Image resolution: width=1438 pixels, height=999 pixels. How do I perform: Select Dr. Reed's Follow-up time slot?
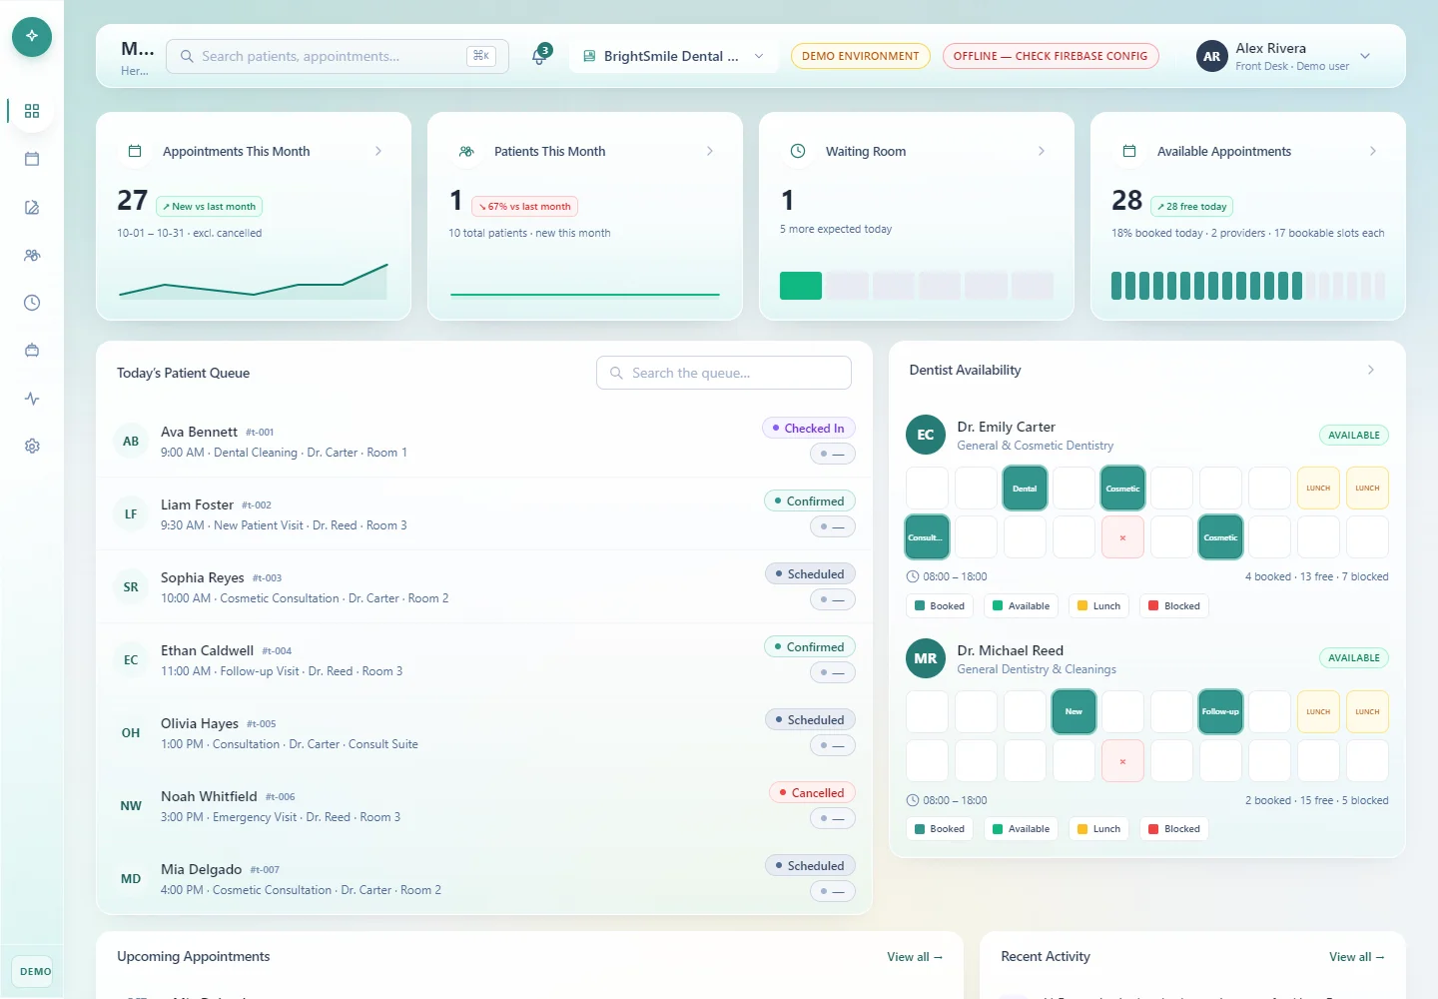1220,711
